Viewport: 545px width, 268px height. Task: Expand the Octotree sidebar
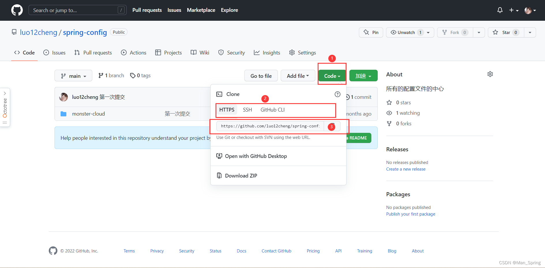[5, 107]
